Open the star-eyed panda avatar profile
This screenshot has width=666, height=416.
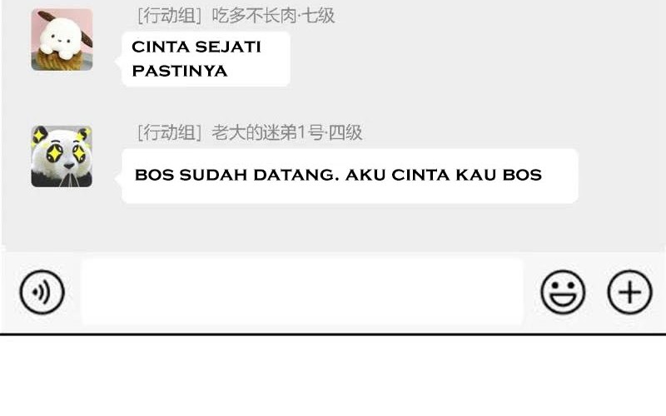62,156
